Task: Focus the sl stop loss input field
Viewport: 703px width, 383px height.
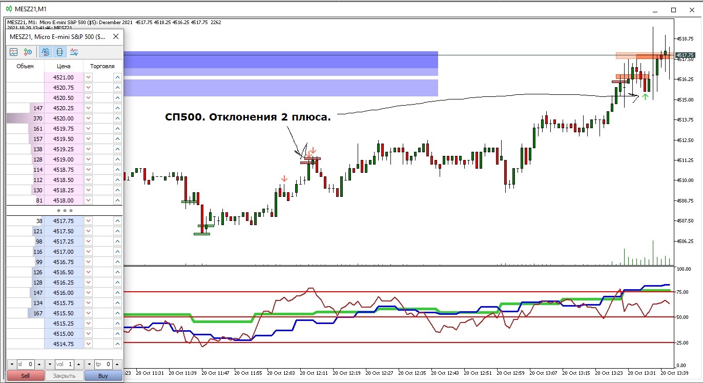Action: [25, 365]
